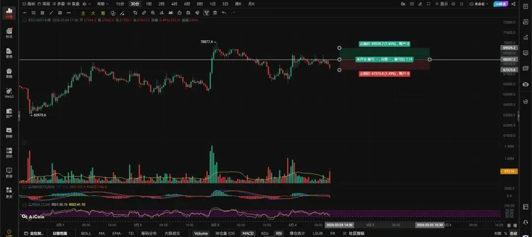The height and width of the screenshot is (237, 532).
Task: Toggle the 主 main indicator button
Action: [x=83, y=13]
